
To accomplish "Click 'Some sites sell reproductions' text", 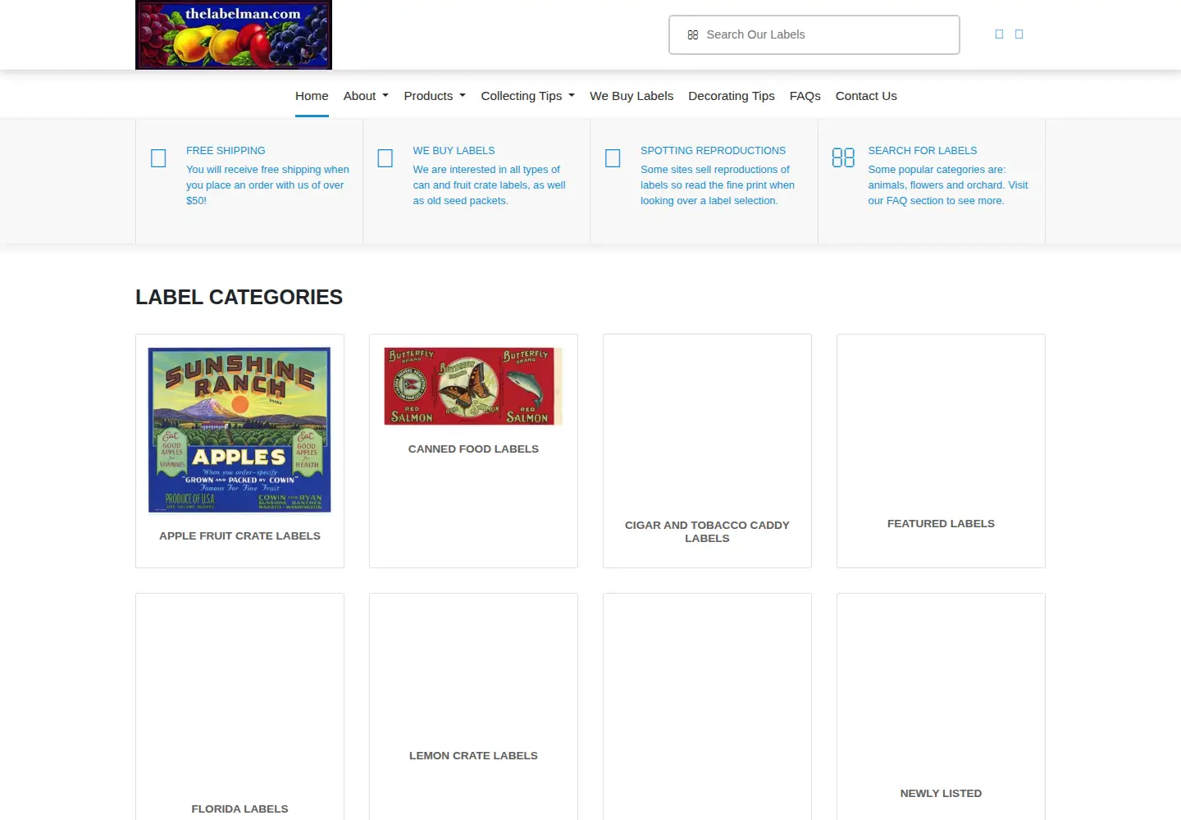I will click(718, 185).
